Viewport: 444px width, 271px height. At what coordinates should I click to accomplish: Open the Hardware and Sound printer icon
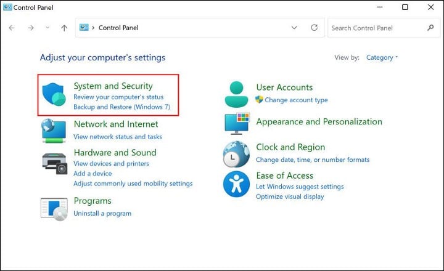55,163
